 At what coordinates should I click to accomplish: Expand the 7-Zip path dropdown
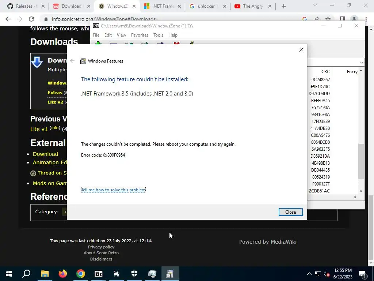(361, 62)
